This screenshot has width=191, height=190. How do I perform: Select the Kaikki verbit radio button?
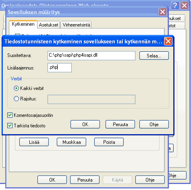click(x=16, y=88)
